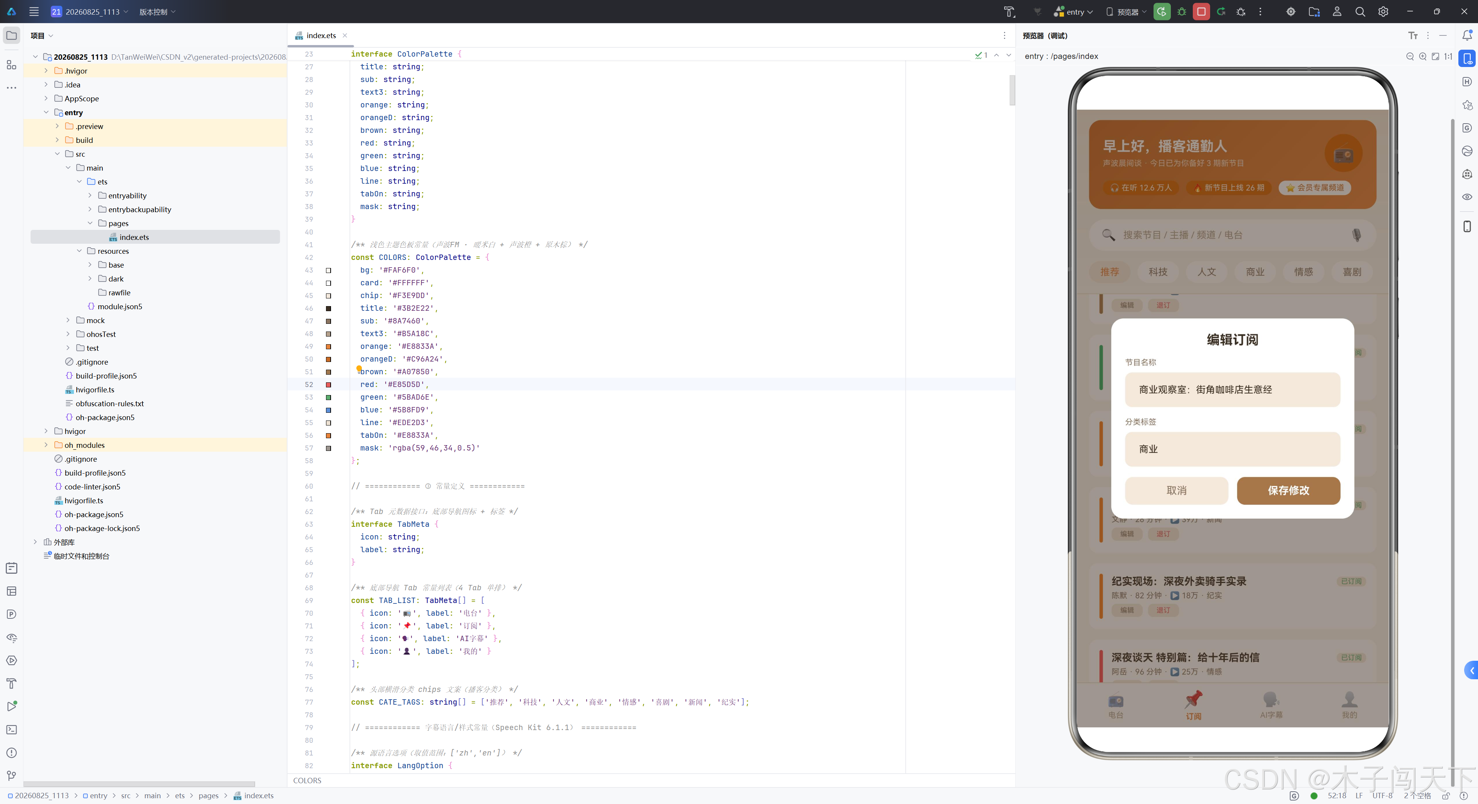Start debugging with the green bug icon
Screen dimensions: 1478x804
(1181, 12)
